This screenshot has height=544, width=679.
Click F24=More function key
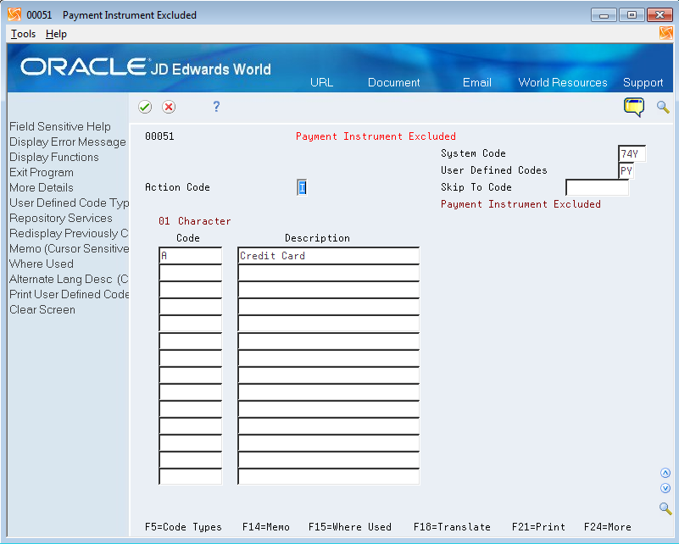coord(608,527)
